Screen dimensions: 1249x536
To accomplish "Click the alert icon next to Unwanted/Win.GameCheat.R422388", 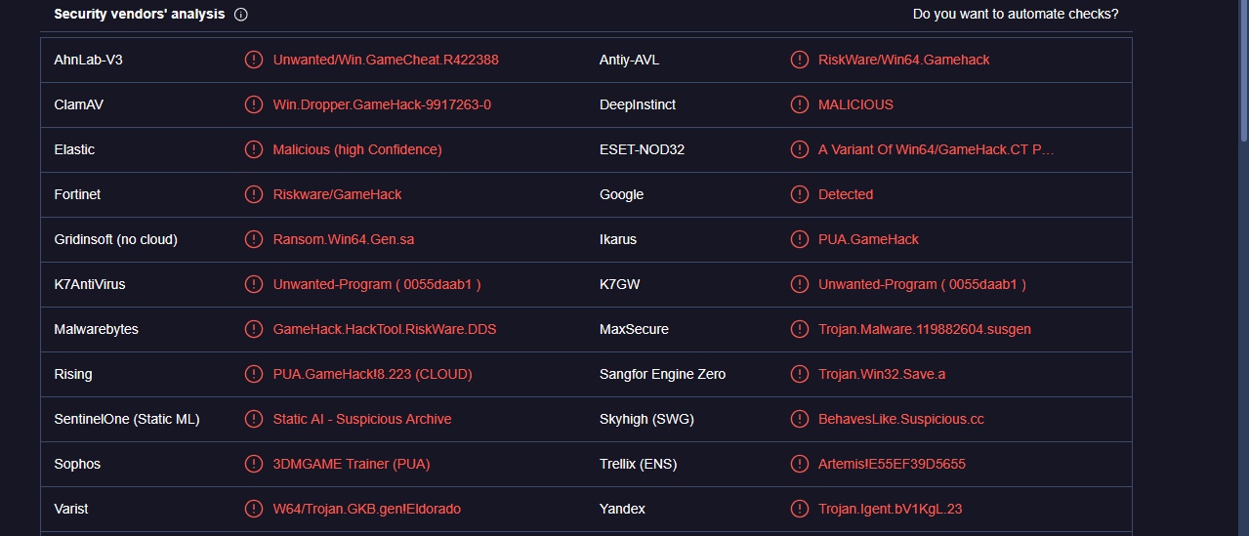I will tap(254, 60).
